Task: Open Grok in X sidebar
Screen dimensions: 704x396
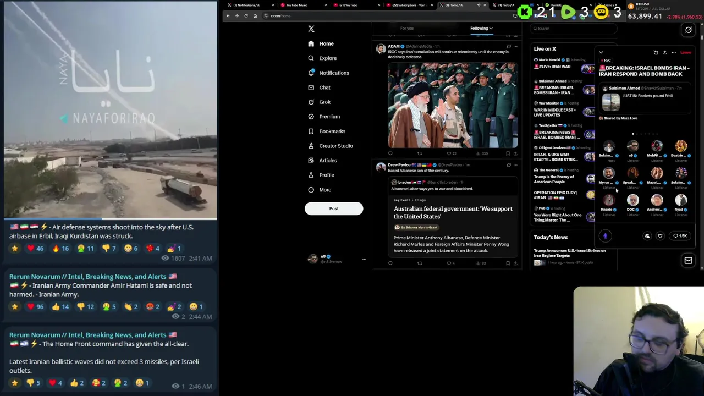Action: coord(320,102)
